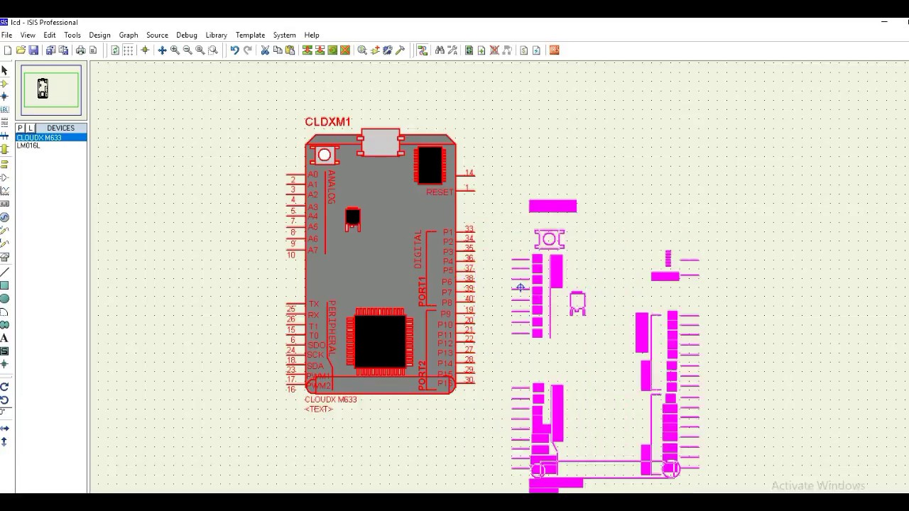909x511 pixels.
Task: Copy selection to clipboard
Action: tap(278, 50)
